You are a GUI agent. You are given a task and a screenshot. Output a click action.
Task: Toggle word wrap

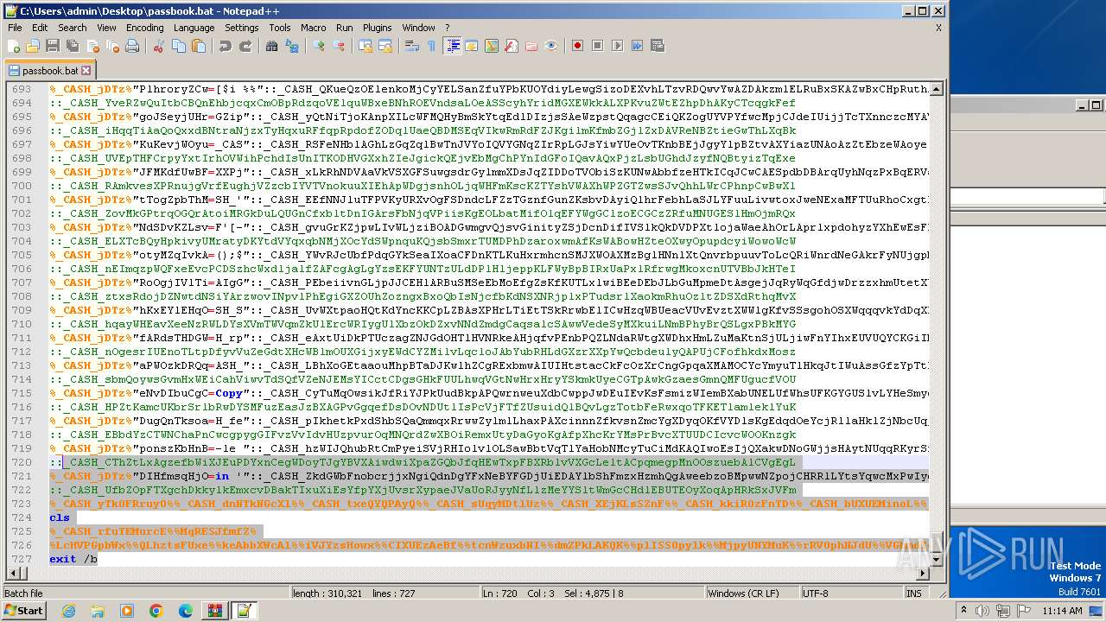(x=411, y=46)
